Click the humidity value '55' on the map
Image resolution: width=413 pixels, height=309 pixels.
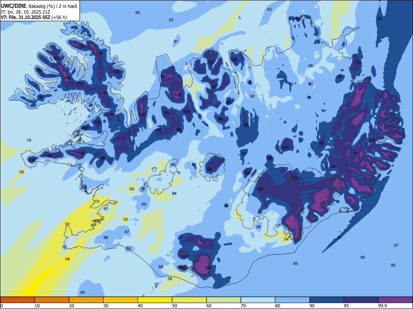(126, 220)
